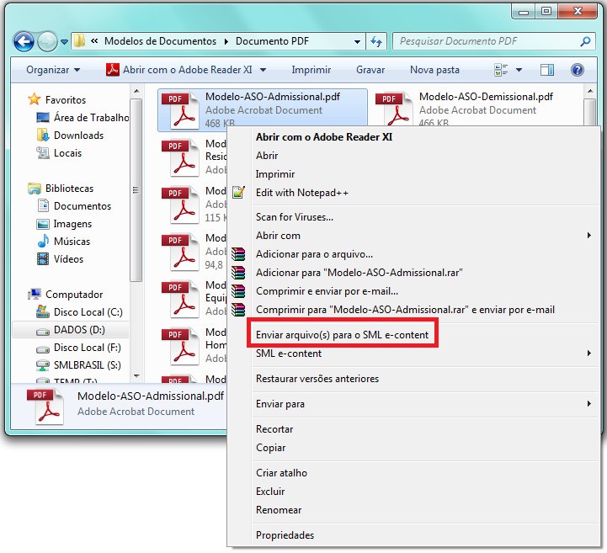Choose Propriedades from the context menu
607x553 pixels.
[x=285, y=535]
